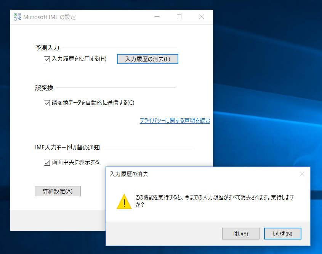Click the Microsoft IME logo in the title bar
Viewport: 322px width, 254px height.
coord(17,17)
